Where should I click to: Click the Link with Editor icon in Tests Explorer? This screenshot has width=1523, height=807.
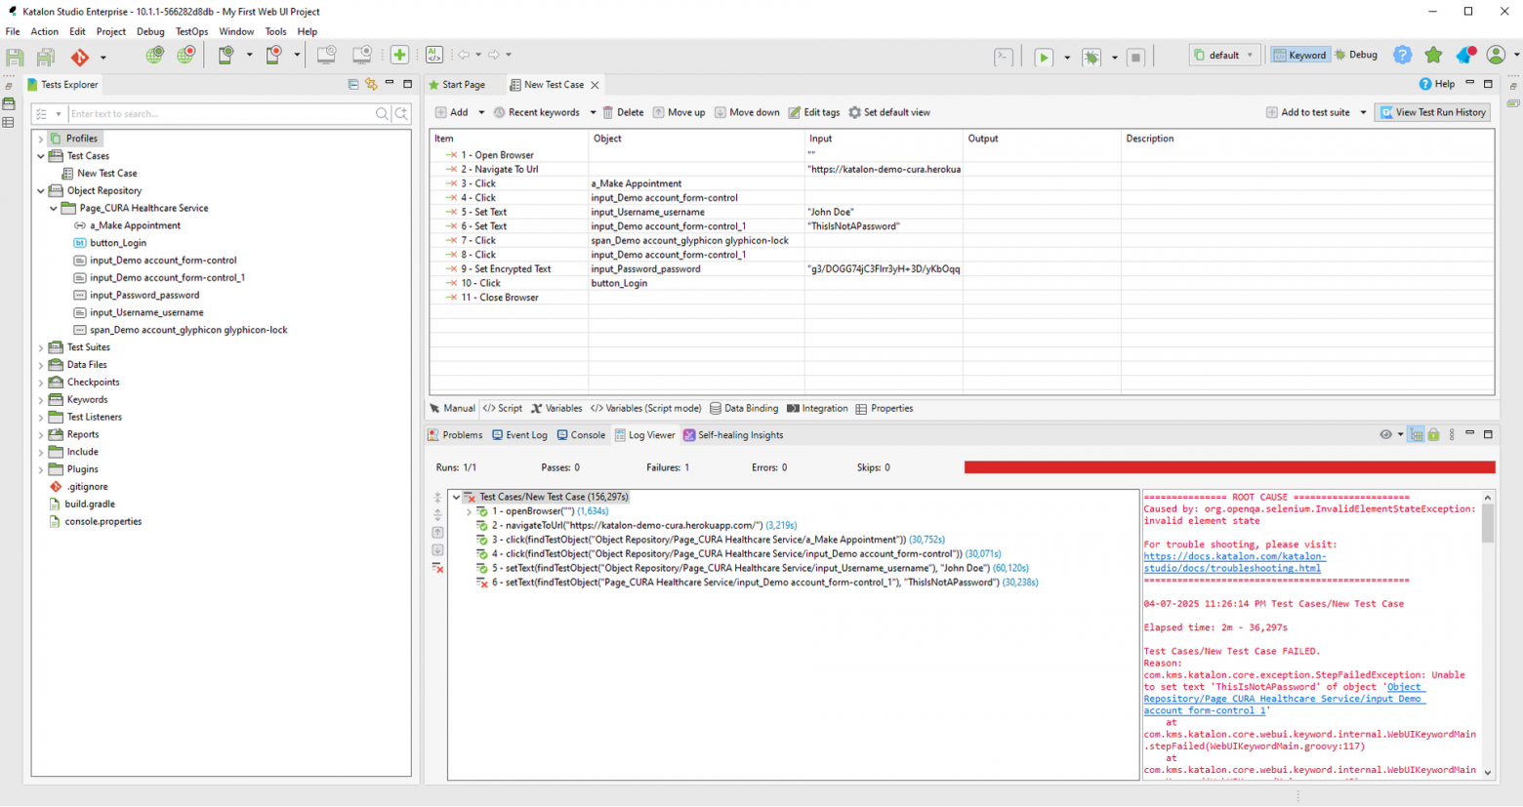(x=371, y=85)
